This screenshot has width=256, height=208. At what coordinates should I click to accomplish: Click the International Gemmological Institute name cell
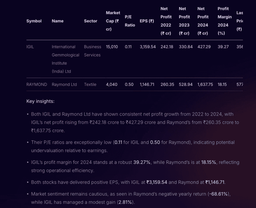(x=65, y=59)
